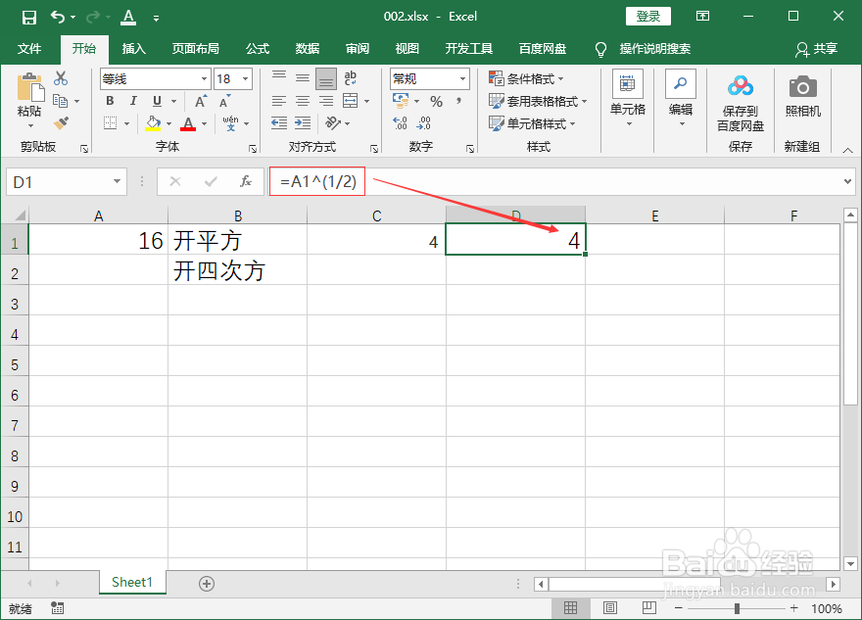This screenshot has height=620, width=862.
Task: Add a new sheet with plus icon
Action: (207, 584)
